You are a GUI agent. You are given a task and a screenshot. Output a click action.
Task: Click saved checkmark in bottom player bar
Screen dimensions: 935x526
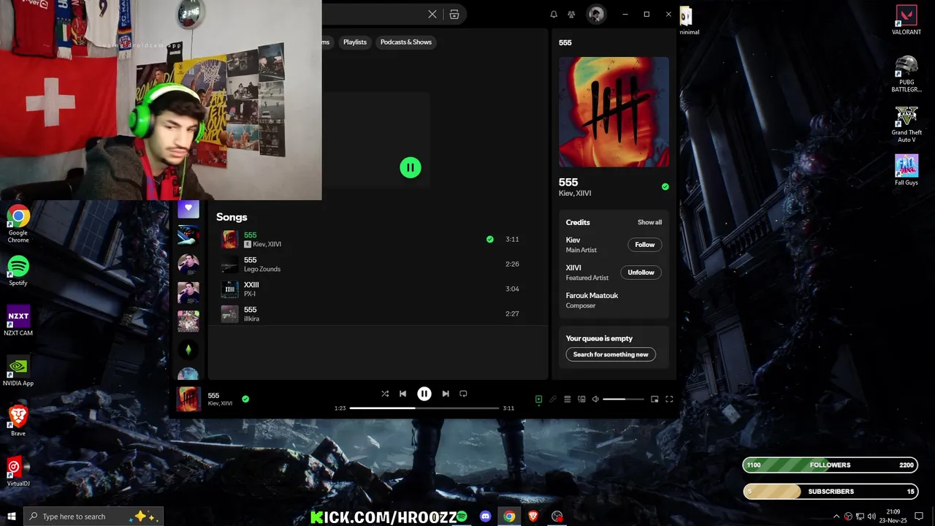tap(245, 399)
